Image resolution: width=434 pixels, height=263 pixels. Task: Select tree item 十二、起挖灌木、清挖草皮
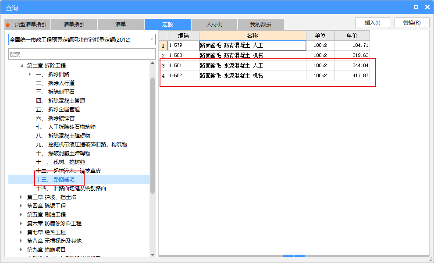[68, 171]
